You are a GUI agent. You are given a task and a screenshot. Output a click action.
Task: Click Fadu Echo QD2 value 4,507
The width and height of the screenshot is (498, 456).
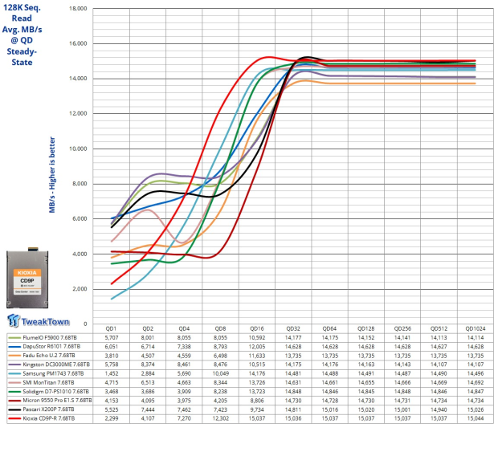pyautogui.click(x=148, y=356)
